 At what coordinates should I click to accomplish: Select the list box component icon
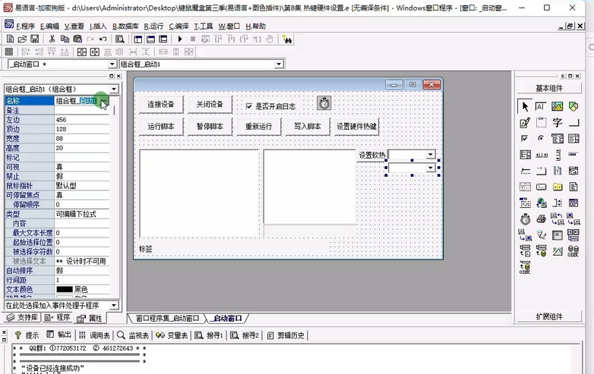(573, 138)
